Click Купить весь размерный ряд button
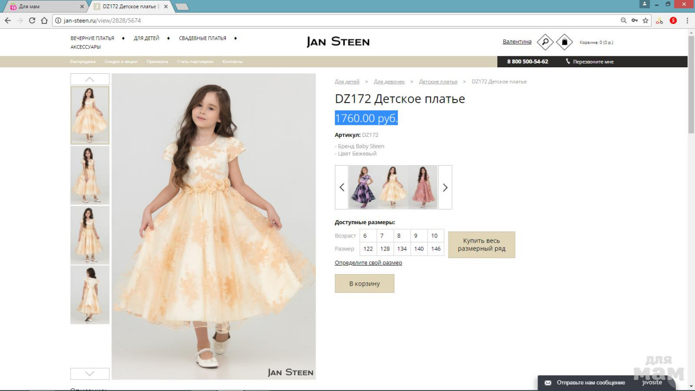Image resolution: width=695 pixels, height=391 pixels. (481, 244)
